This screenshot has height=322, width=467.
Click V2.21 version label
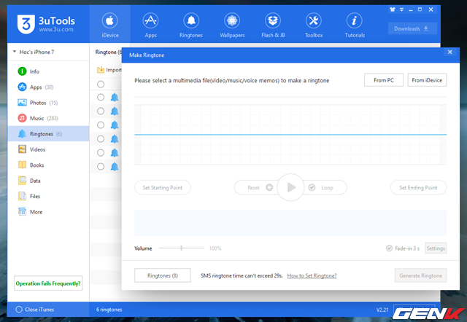(382, 310)
